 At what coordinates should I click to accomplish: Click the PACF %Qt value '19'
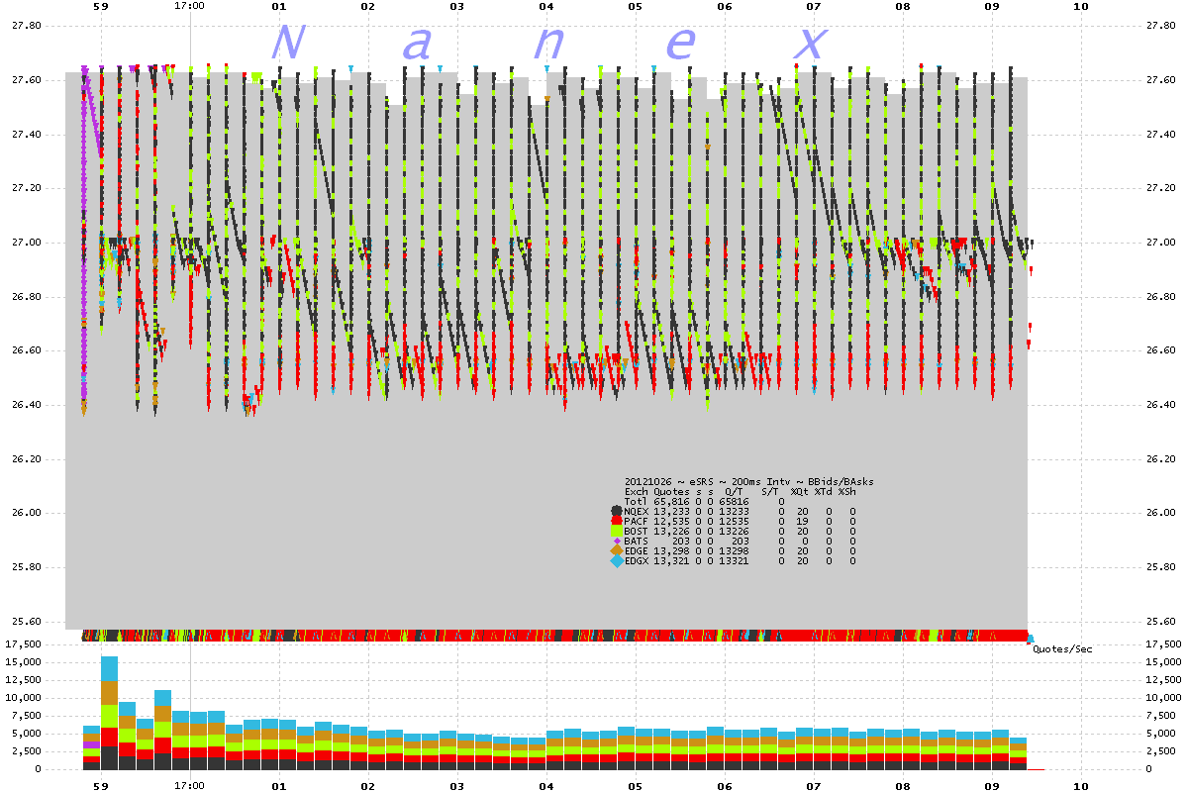804,521
